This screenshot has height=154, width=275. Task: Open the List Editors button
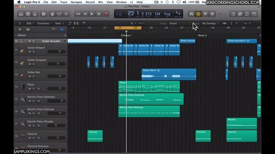click(x=233, y=14)
